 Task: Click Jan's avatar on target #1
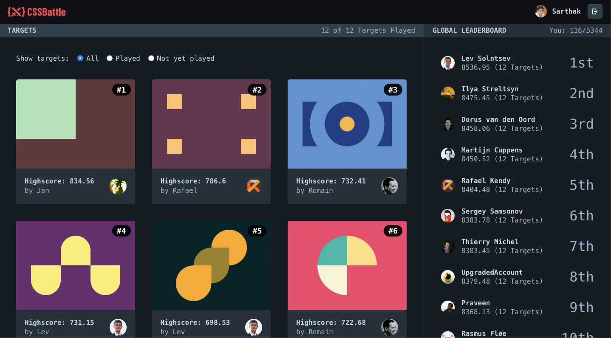118,186
